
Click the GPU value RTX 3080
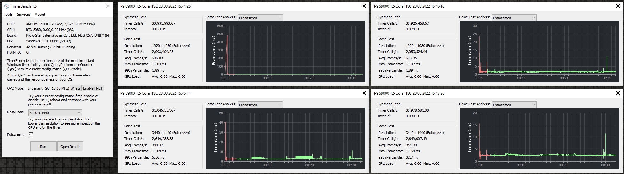point(50,30)
